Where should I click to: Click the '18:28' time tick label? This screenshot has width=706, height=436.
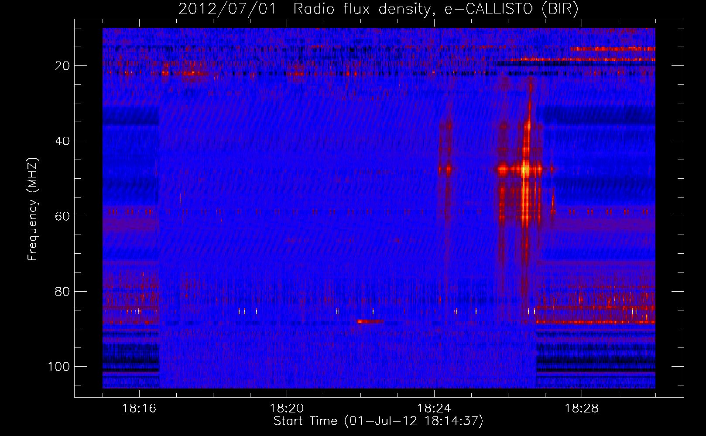[x=582, y=409]
